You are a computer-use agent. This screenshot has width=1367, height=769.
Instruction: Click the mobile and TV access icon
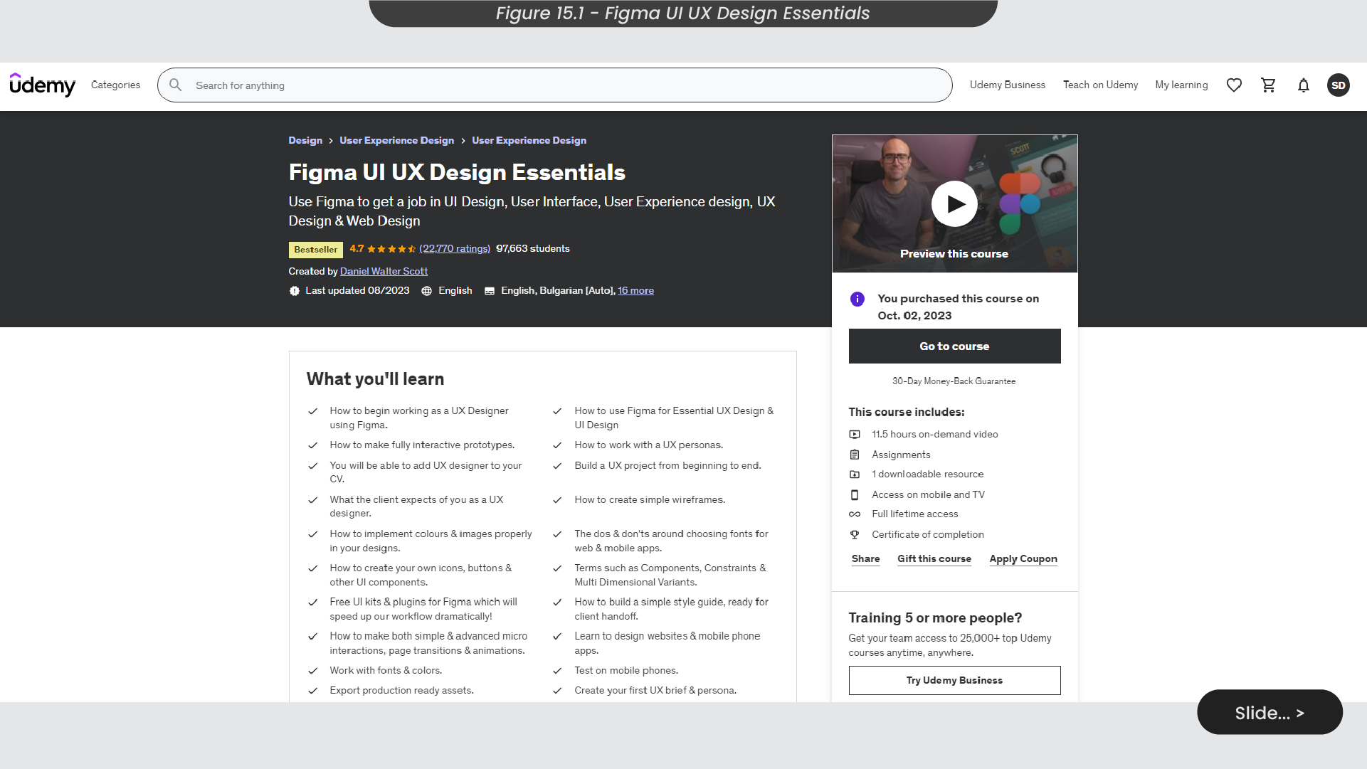pos(855,494)
